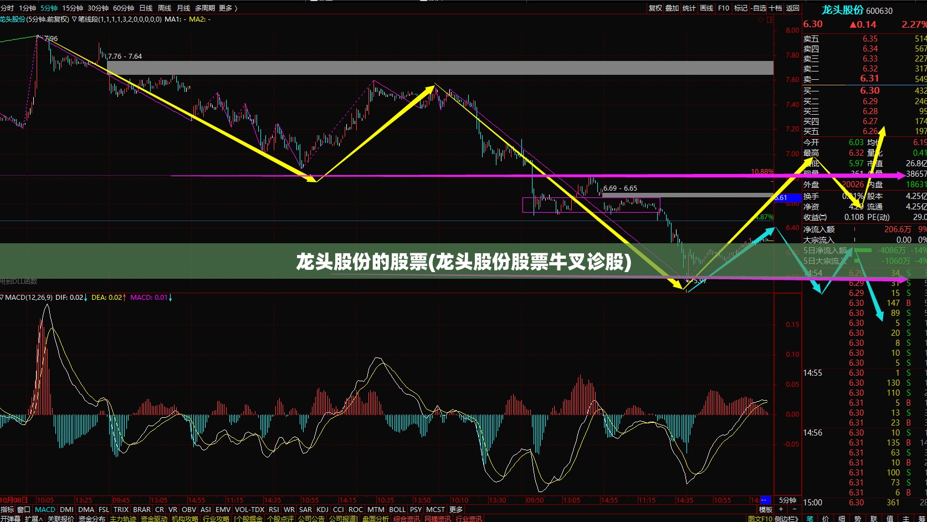Click the diamond icon above the price axis
927x522 pixels.
761,19
